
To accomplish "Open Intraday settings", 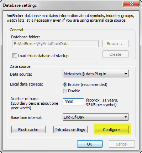I will coord(70,130).
